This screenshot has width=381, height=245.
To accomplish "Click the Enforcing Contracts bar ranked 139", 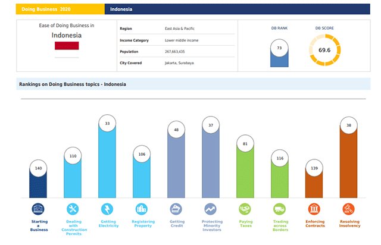I will pos(314,178).
